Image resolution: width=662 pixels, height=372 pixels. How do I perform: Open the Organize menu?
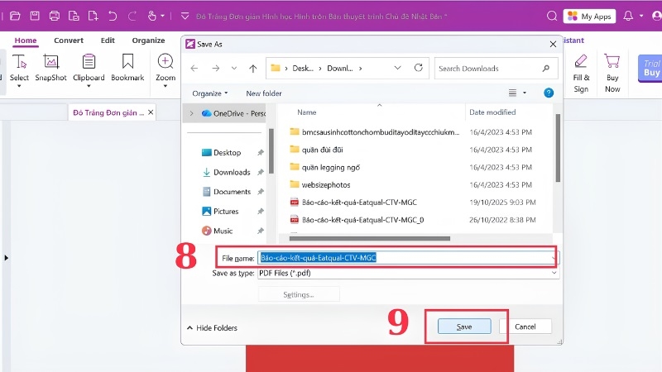pyautogui.click(x=210, y=93)
